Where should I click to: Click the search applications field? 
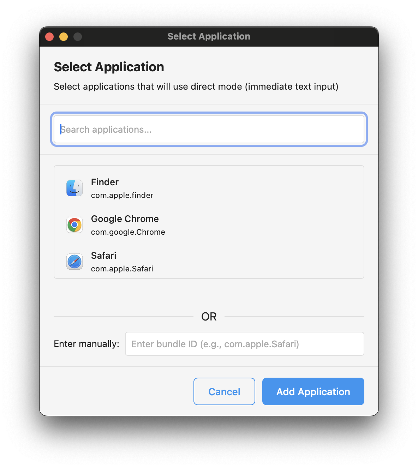[209, 129]
